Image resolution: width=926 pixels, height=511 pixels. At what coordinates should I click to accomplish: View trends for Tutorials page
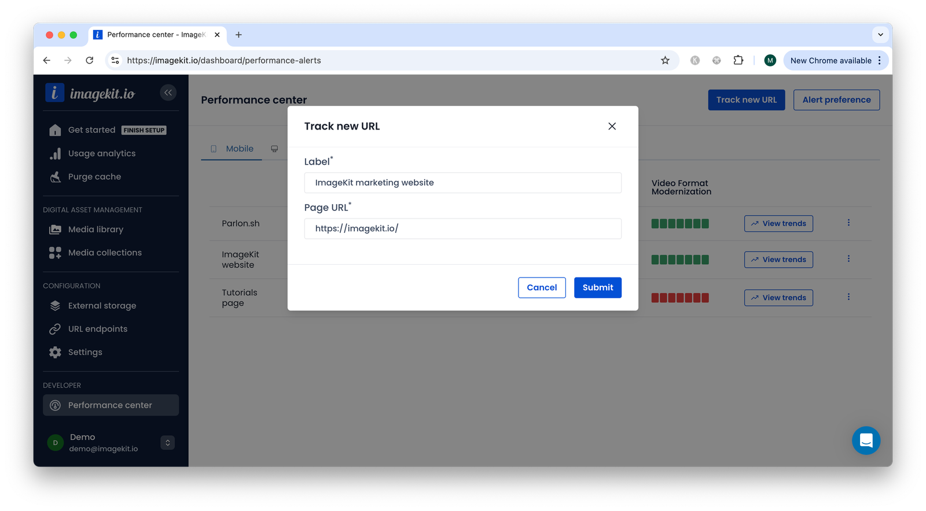tap(778, 298)
